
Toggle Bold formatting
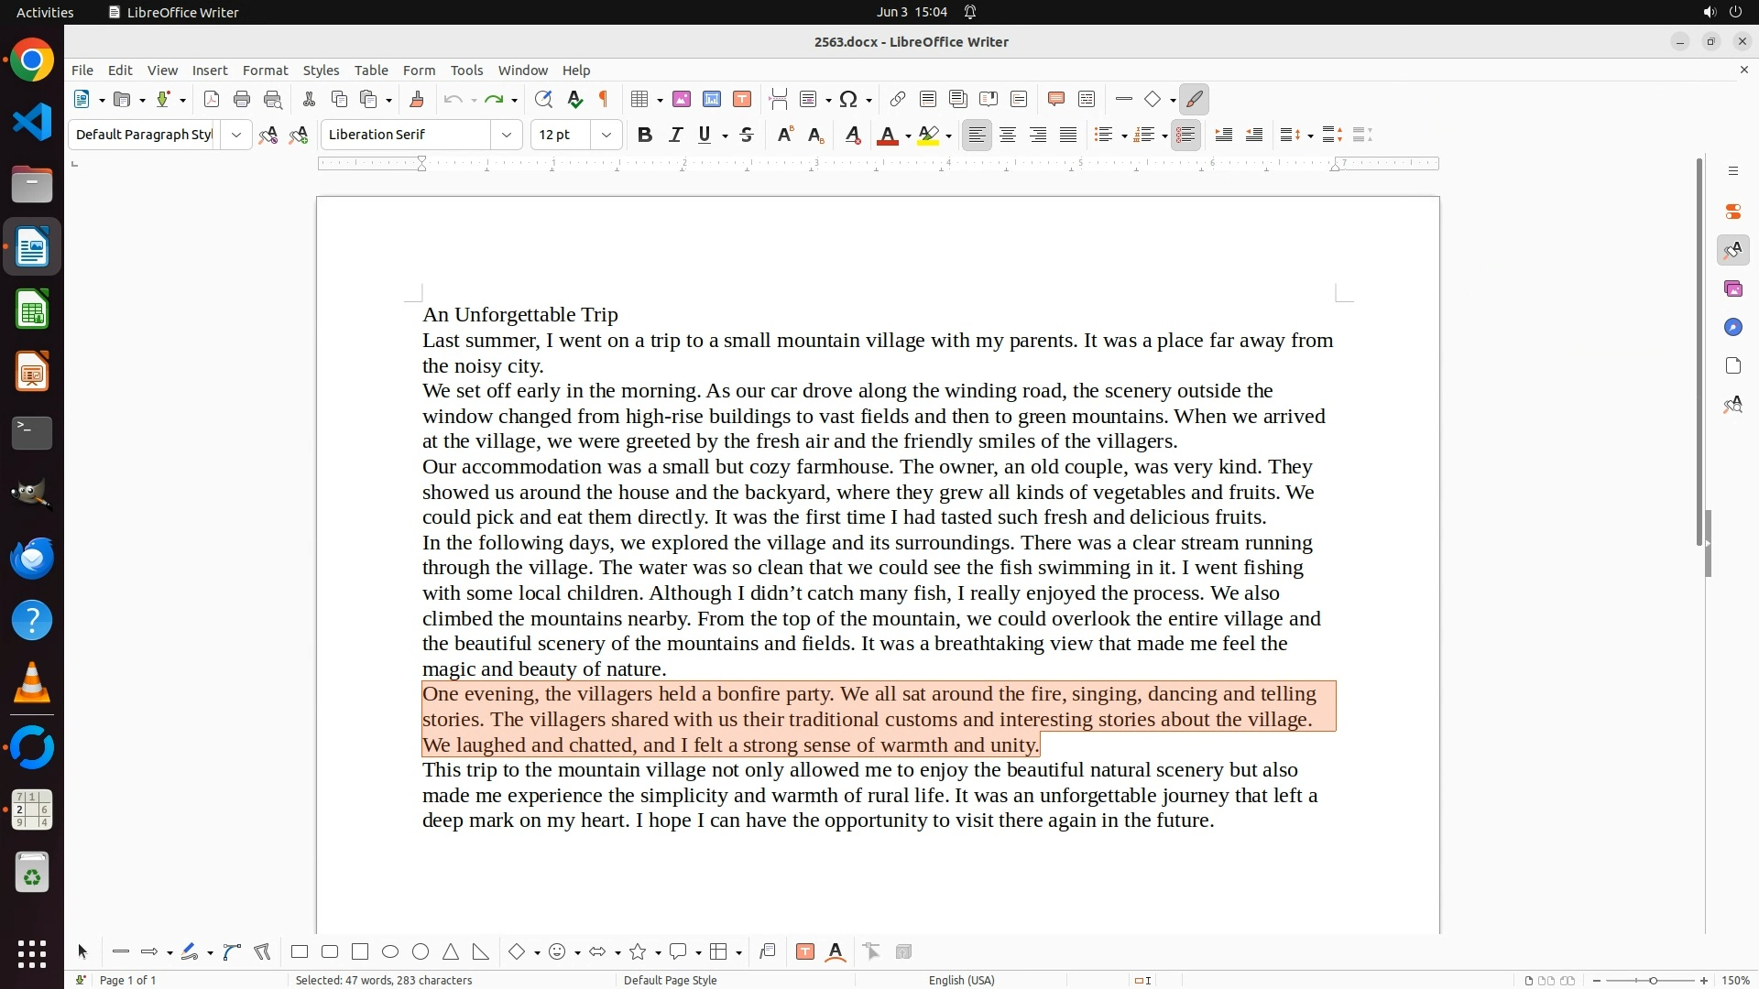645,135
